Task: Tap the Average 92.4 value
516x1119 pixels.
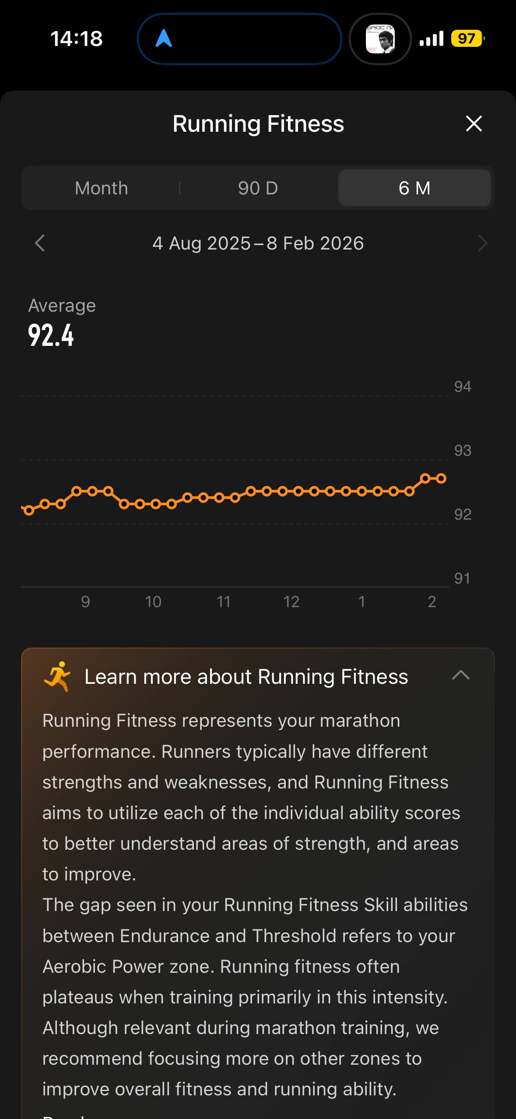Action: tap(51, 335)
